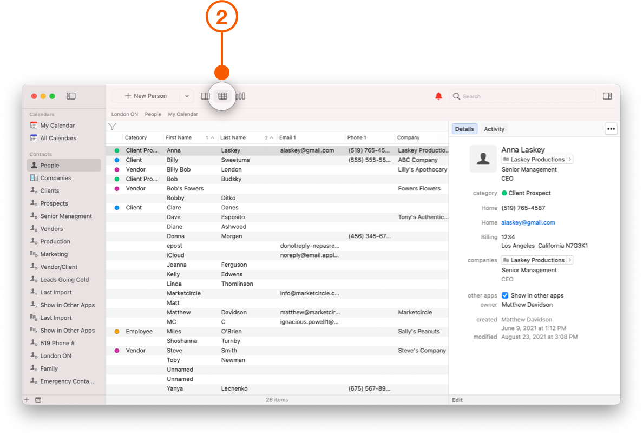Open the ellipsis options in the details panel
This screenshot has width=643, height=435.
pos(611,129)
